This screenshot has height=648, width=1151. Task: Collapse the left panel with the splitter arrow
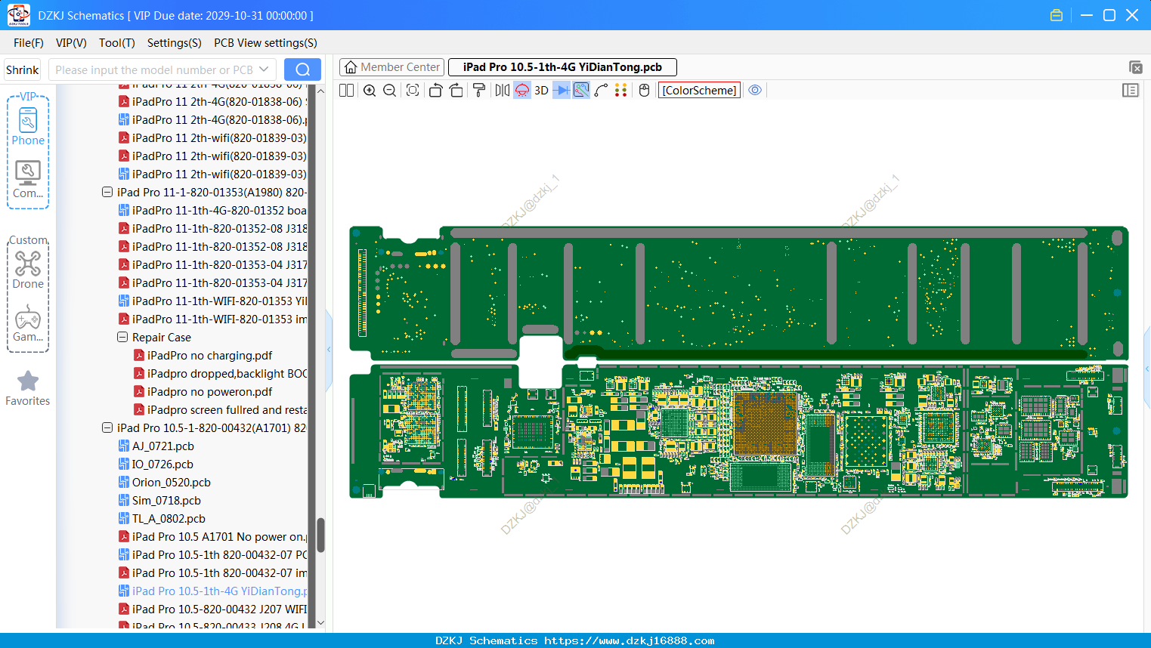[x=329, y=350]
